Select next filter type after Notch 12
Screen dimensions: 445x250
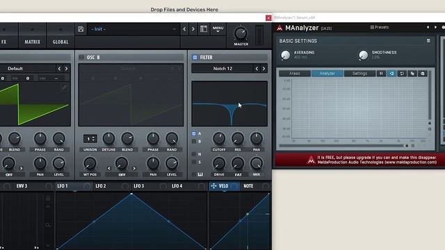tap(264, 69)
